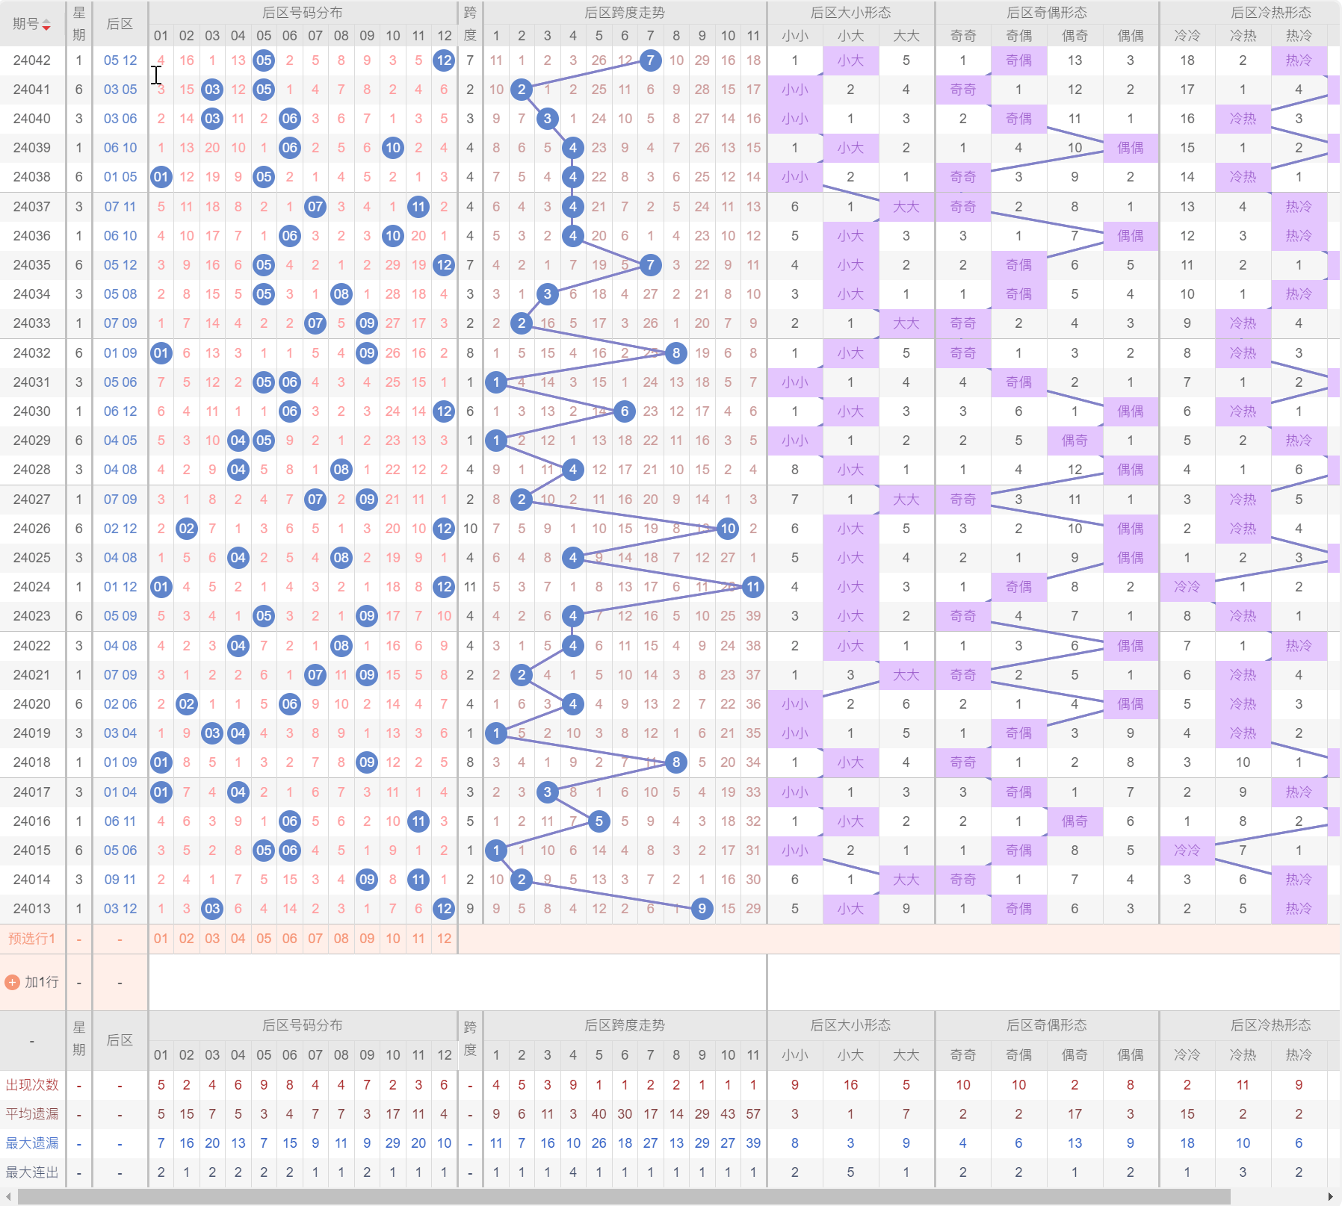The height and width of the screenshot is (1206, 1342).
Task: Click the right arrow of horizontal scrollbar
Action: (1330, 1197)
